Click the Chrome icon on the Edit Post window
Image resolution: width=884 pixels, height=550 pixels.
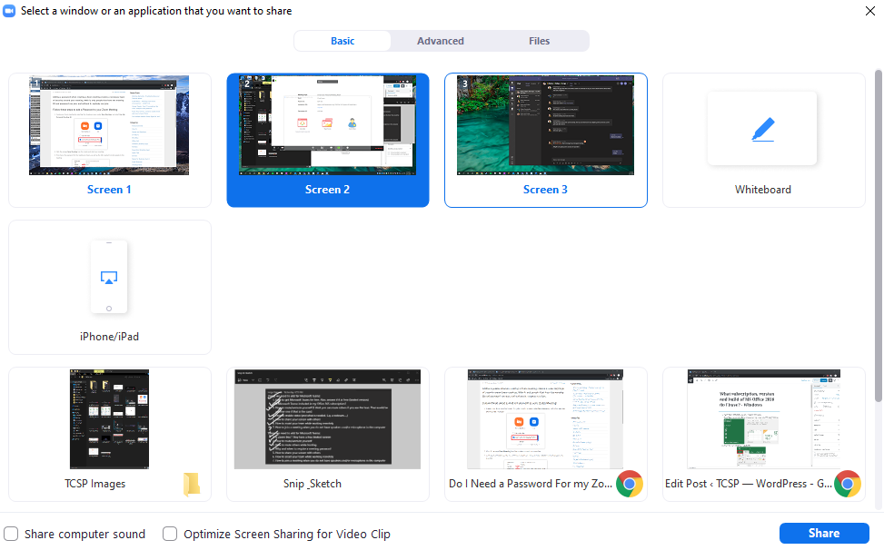(847, 484)
